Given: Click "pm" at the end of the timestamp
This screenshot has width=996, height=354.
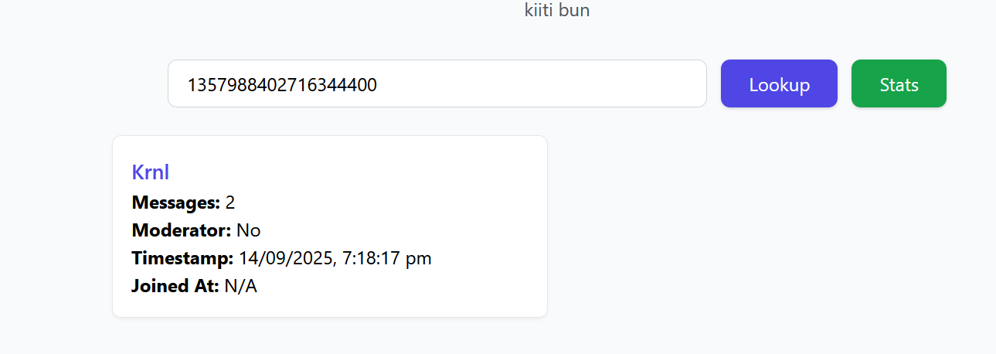Looking at the screenshot, I should (x=420, y=258).
